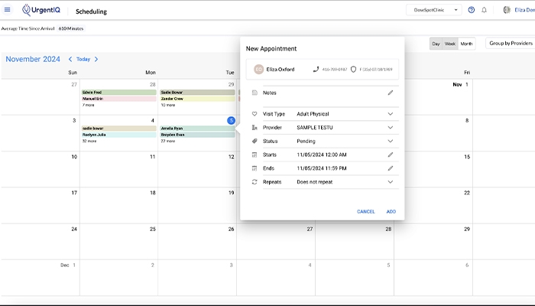Edit the Starts date with pencil icon
The height and width of the screenshot is (306, 535).
[391, 155]
